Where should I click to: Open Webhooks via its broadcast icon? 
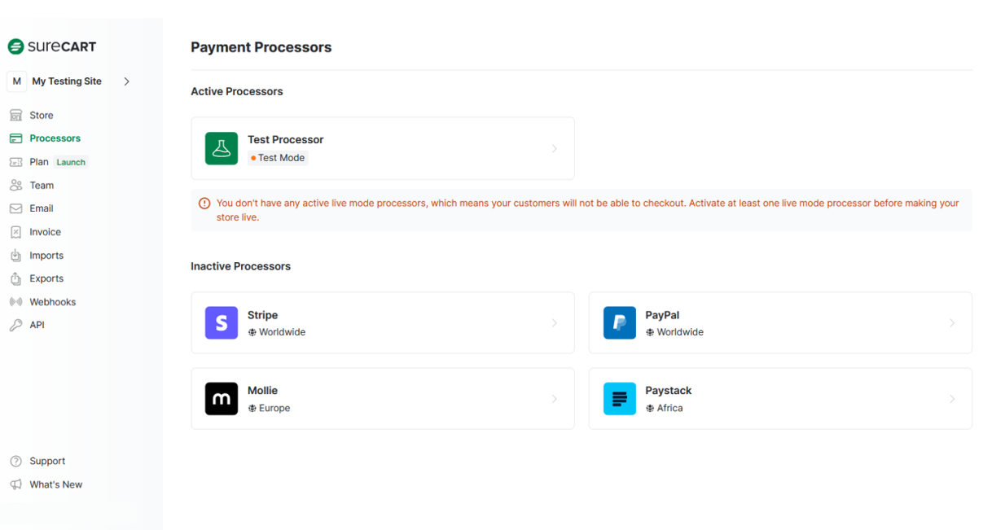click(x=15, y=302)
